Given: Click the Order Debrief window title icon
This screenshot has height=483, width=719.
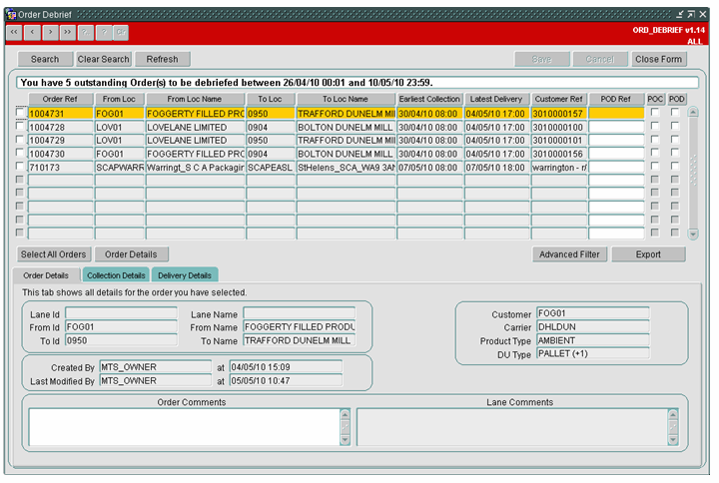Looking at the screenshot, I should click(11, 15).
